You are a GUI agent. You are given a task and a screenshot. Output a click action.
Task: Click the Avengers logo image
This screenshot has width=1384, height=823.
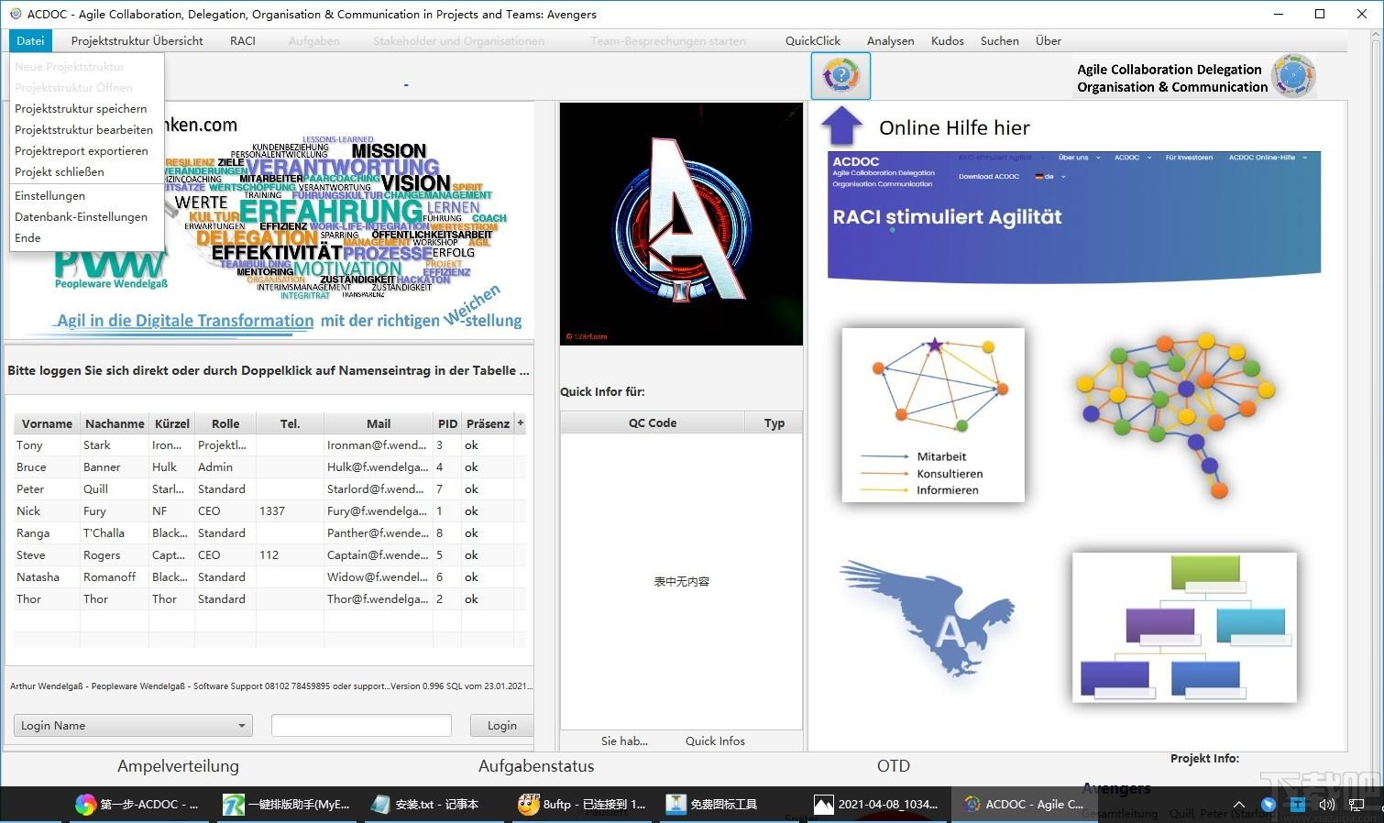pyautogui.click(x=681, y=224)
